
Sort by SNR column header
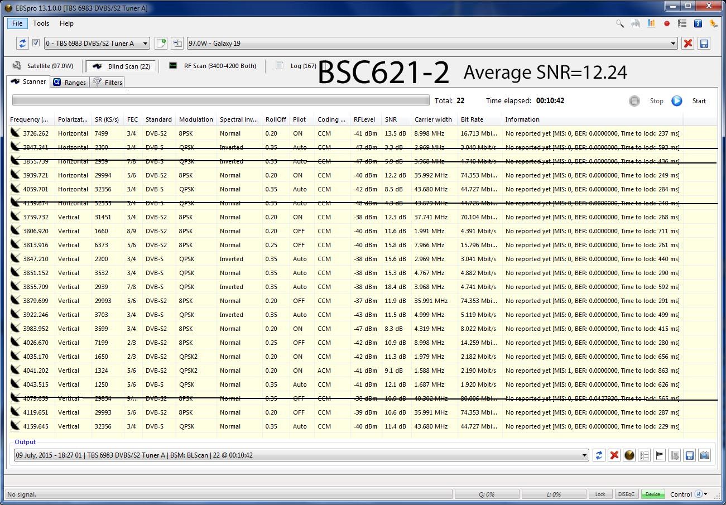[x=396, y=119]
